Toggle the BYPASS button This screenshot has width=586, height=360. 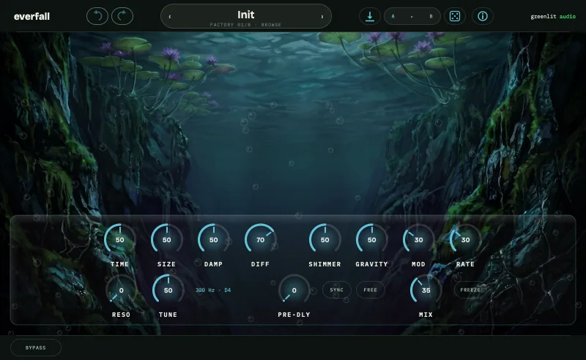point(36,348)
